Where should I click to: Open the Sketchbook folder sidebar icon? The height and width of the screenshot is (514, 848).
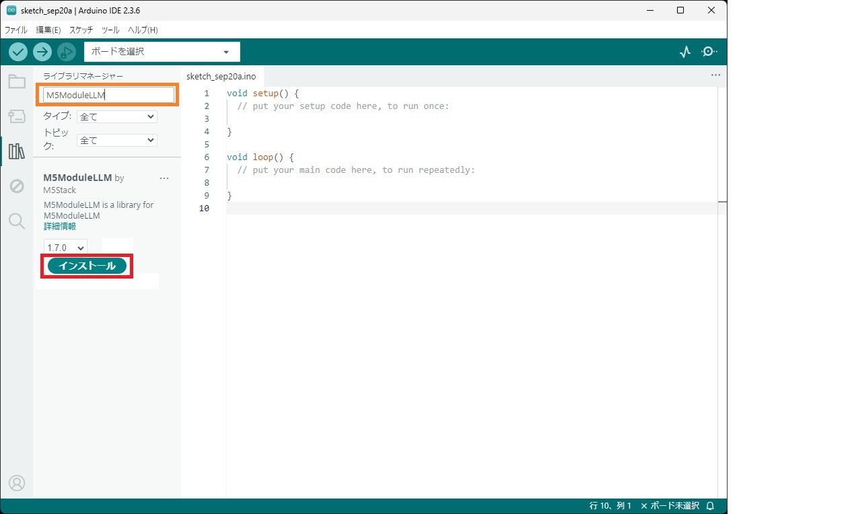click(17, 82)
